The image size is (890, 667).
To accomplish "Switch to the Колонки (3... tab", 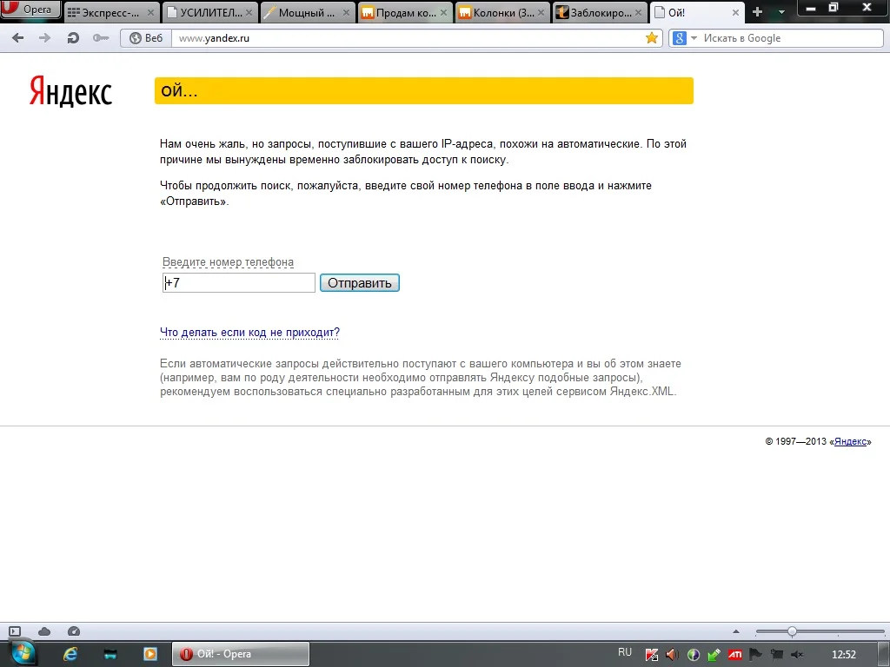I will (503, 12).
